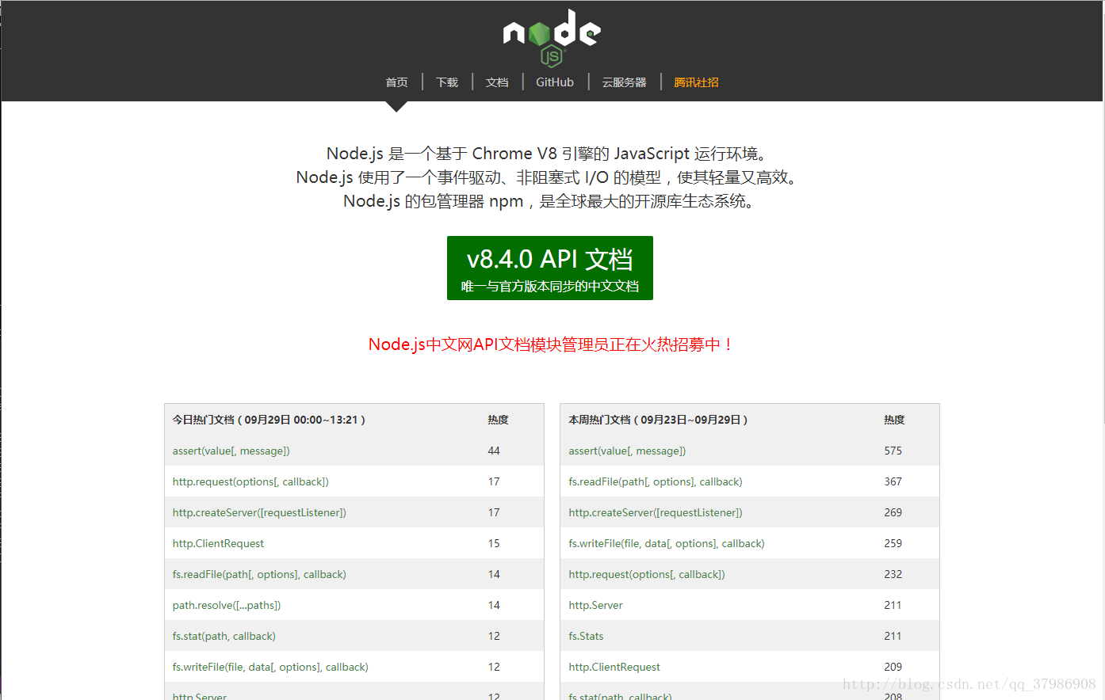This screenshot has height=700, width=1105.
Task: Click heat value 269 in weekly table
Action: pyautogui.click(x=893, y=512)
